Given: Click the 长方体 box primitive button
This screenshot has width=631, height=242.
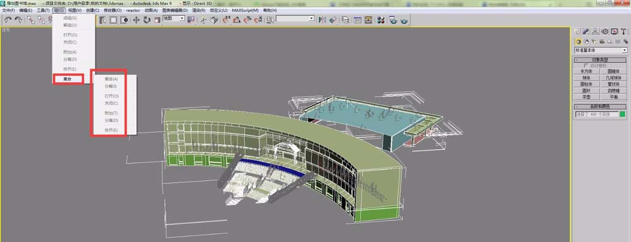Looking at the screenshot, I should pyautogui.click(x=587, y=72).
